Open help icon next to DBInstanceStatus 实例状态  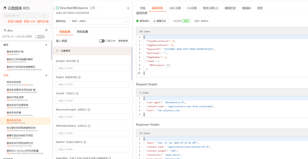pos(89,126)
